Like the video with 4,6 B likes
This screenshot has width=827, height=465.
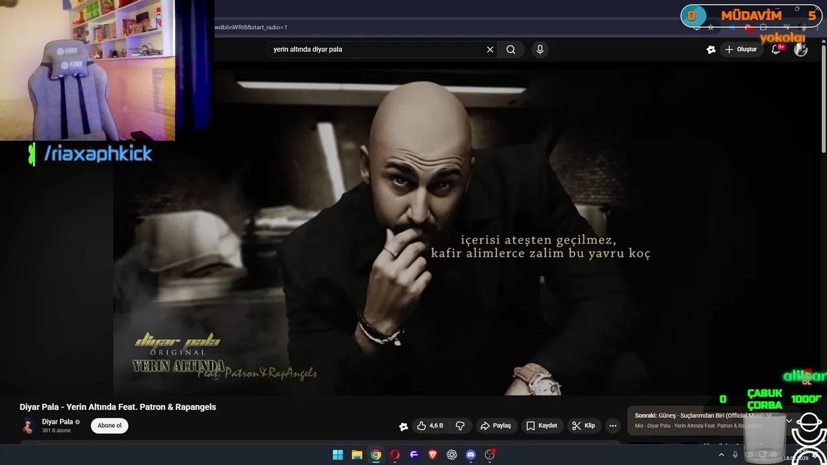(x=430, y=426)
